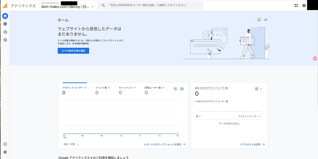Open レポートのスナップショットを表示 link
318x159 pixels.
click(165, 144)
